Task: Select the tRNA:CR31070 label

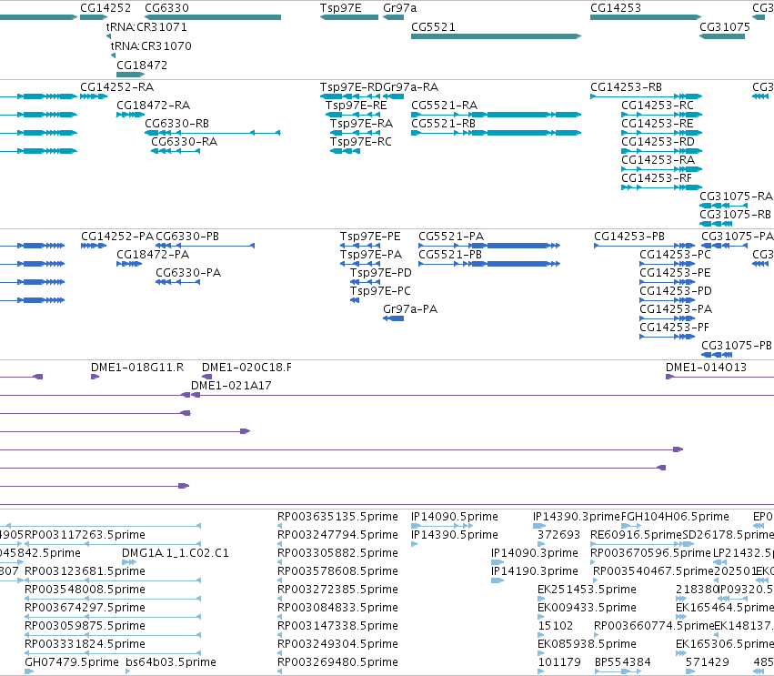Action: 151,46
